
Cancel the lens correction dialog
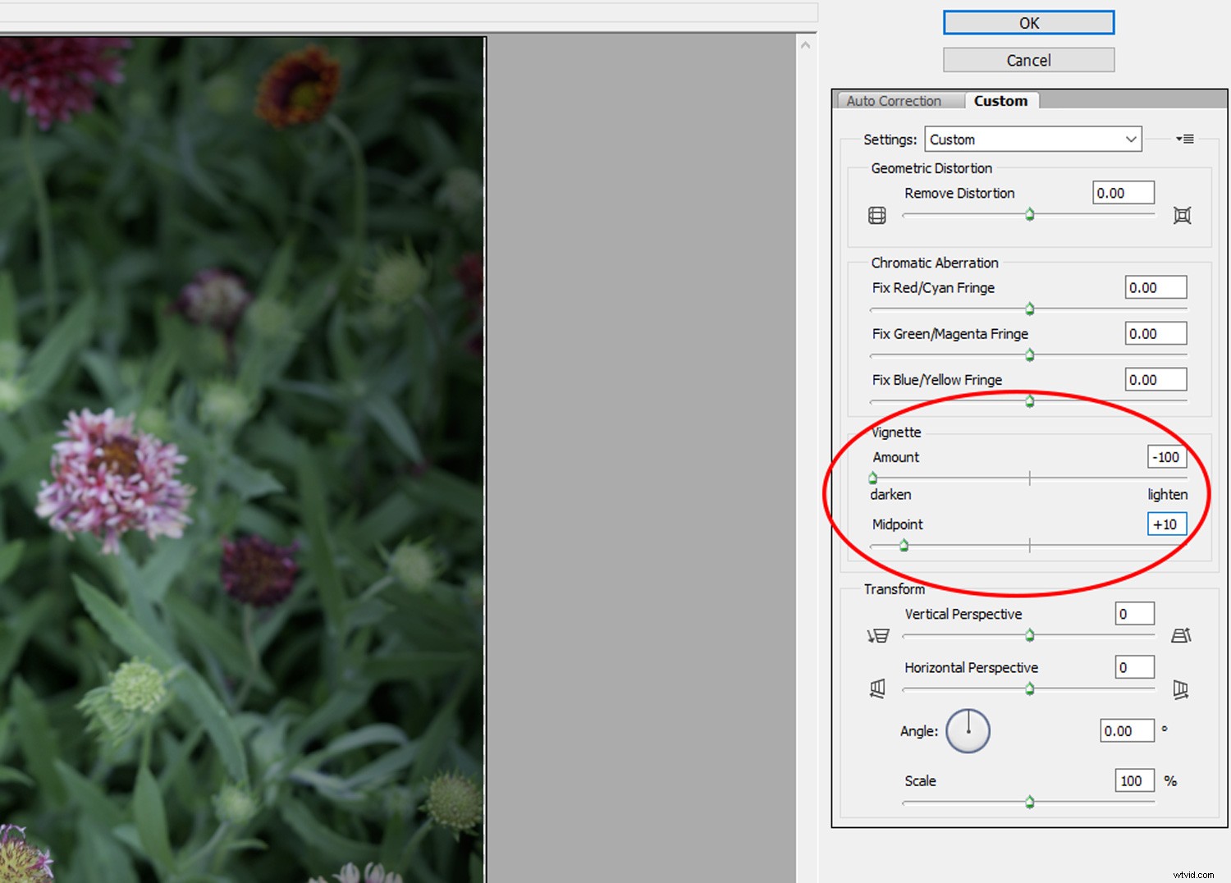1028,59
